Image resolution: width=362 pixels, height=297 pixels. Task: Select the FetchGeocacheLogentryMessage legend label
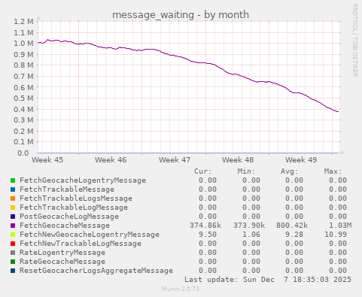[x=83, y=180]
